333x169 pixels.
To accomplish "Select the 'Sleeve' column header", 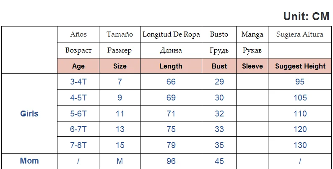I will point(252,66).
